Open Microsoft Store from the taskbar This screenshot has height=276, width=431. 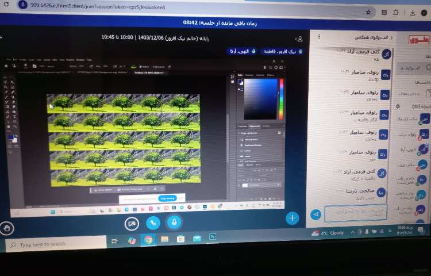(x=180, y=239)
